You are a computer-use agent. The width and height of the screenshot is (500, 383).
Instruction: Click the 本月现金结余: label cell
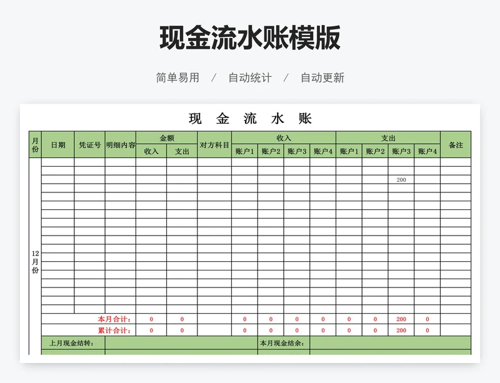click(x=284, y=343)
